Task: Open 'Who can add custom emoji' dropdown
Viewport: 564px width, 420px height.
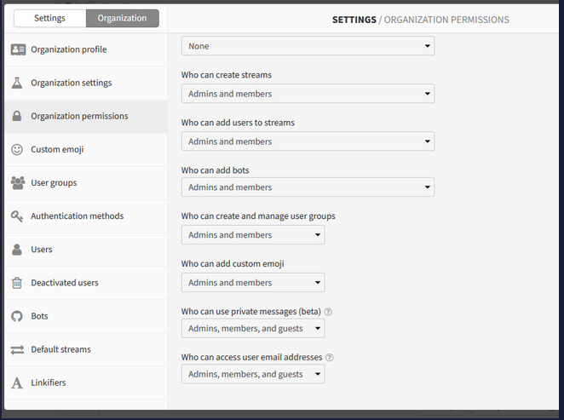Action: pyautogui.click(x=253, y=282)
